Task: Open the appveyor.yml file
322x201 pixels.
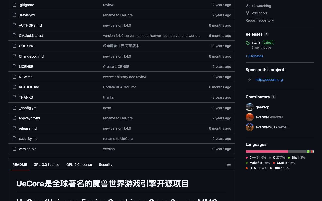Action: pos(29,118)
